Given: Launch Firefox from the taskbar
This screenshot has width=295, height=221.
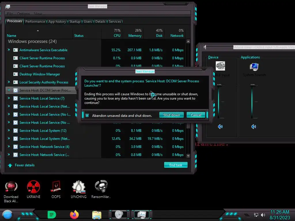Looking at the screenshot, I should pos(74,215).
